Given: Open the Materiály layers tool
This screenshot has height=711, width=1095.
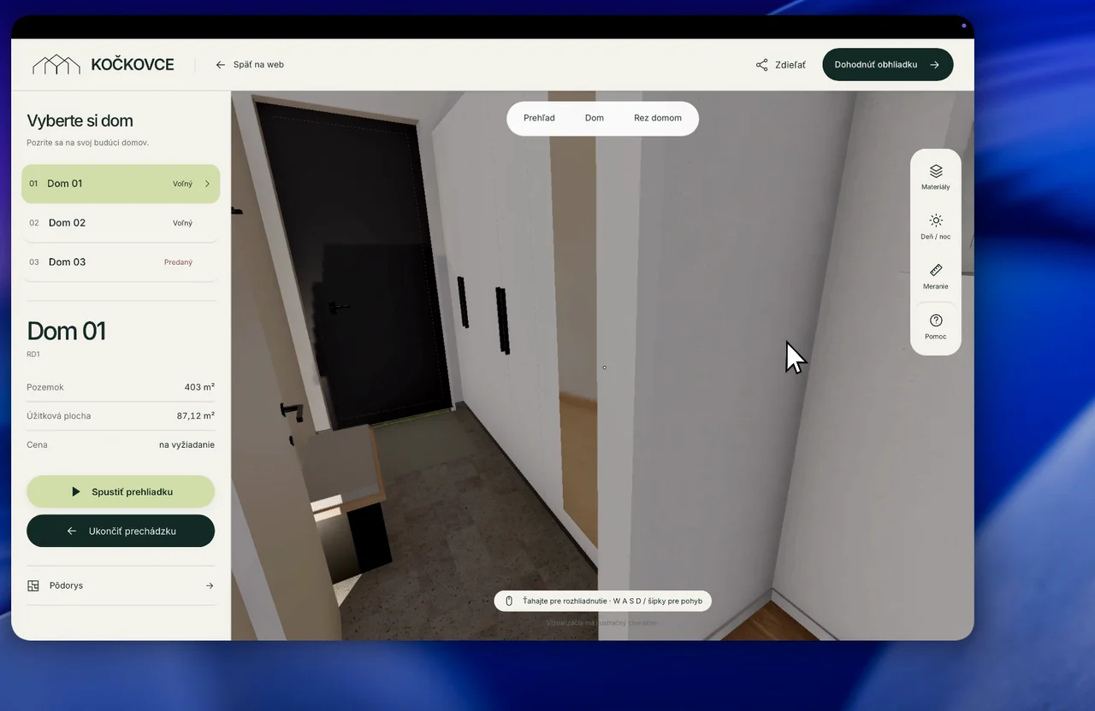Looking at the screenshot, I should [935, 177].
